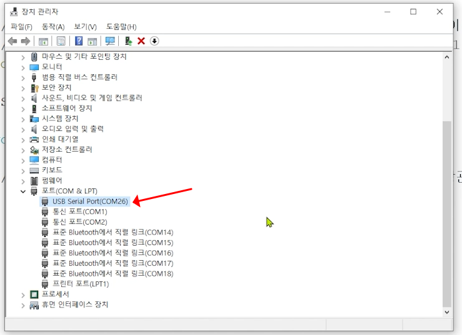462x335 pixels.
Task: Click the mouse category icon
Action: point(34,57)
